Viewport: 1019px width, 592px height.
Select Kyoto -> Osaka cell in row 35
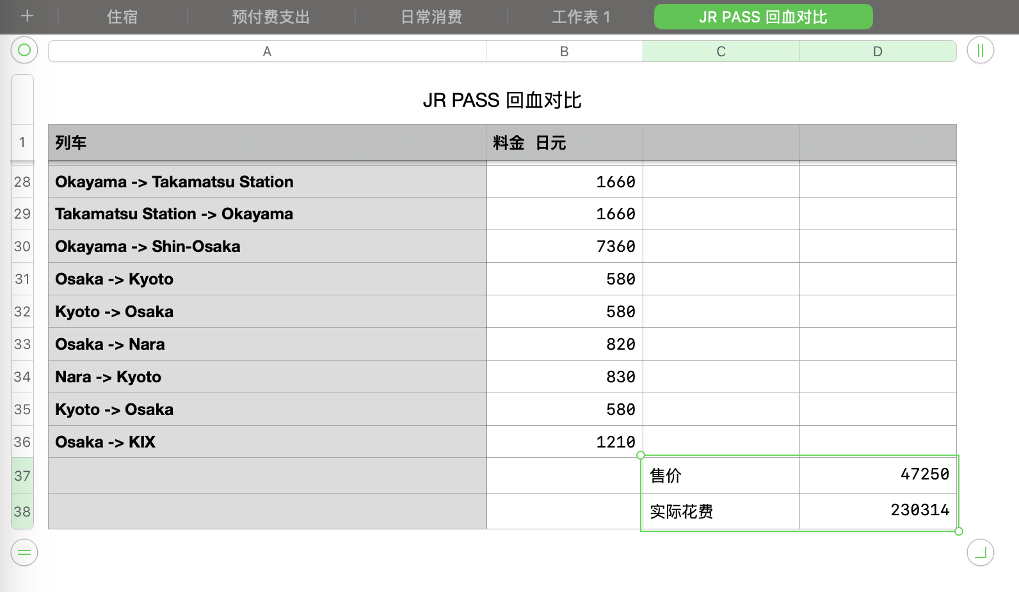[267, 409]
